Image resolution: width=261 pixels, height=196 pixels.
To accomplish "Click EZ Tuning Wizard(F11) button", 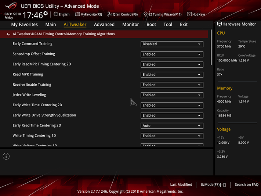I will tap(163, 14).
